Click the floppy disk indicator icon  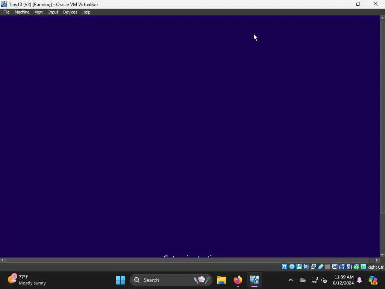299,267
